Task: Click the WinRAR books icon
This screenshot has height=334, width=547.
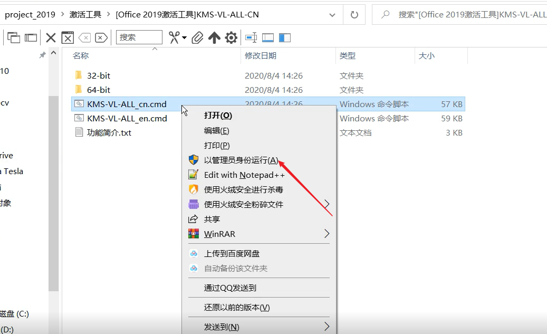Action: [x=193, y=234]
